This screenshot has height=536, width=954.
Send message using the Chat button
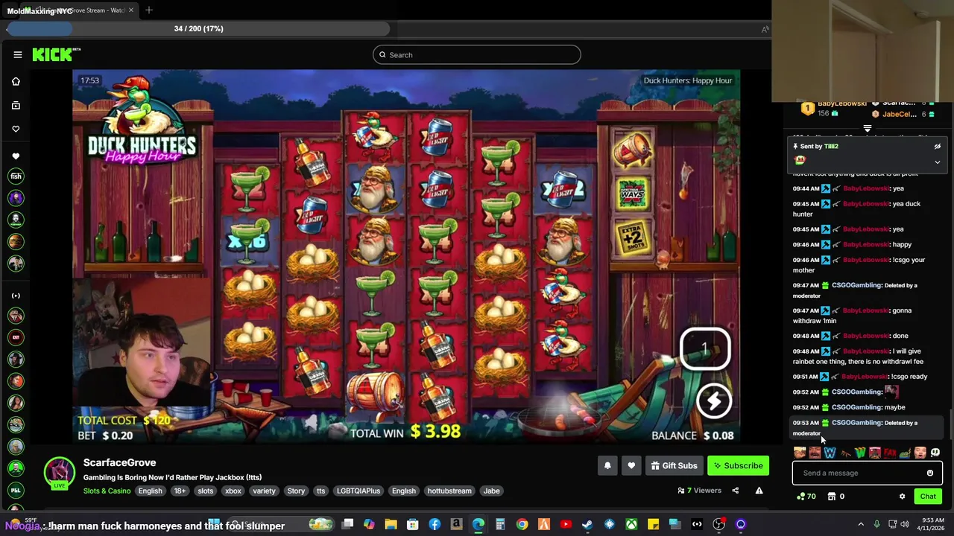[x=928, y=497]
